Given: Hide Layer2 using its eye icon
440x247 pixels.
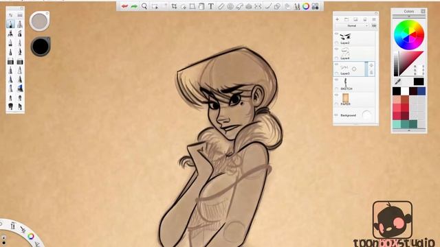Looking at the screenshot, I should [x=336, y=34].
